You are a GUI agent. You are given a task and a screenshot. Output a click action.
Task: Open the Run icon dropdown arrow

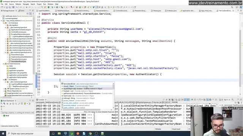[x=59, y=7]
